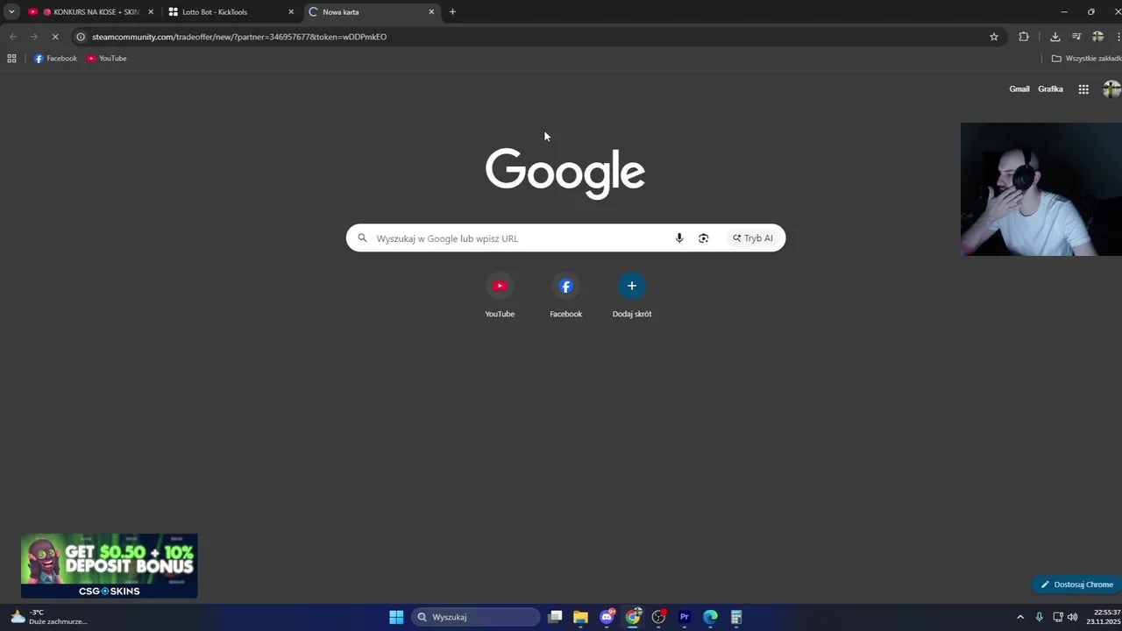This screenshot has height=631, width=1122.
Task: Open the volume icon in system tray
Action: [x=1072, y=617]
